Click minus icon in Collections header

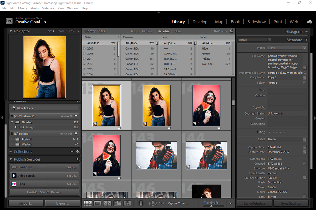72,151
